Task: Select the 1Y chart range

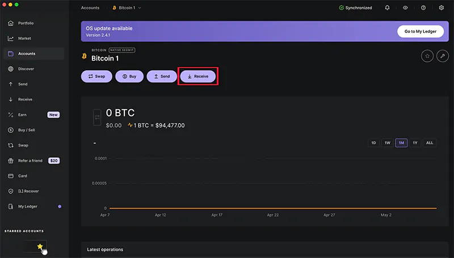Action: [x=415, y=143]
